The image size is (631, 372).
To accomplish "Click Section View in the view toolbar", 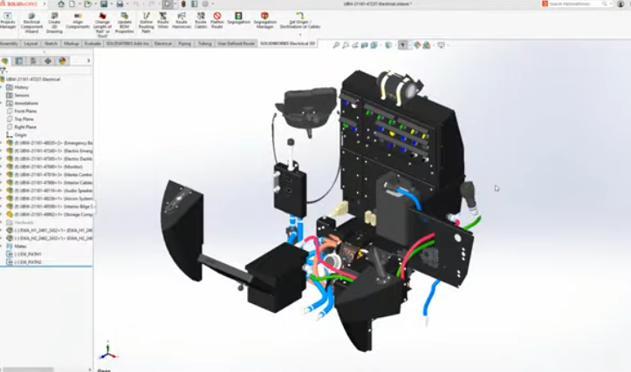I will tap(364, 45).
